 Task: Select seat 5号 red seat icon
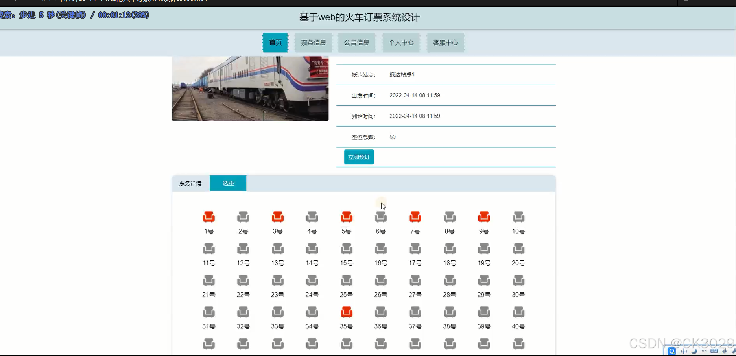click(347, 217)
